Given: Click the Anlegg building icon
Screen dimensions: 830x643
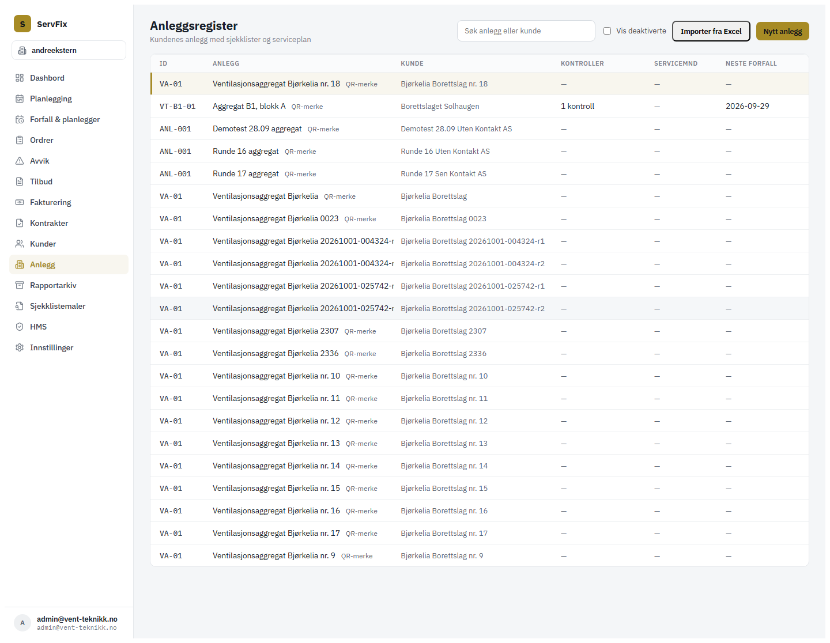Looking at the screenshot, I should tap(20, 264).
